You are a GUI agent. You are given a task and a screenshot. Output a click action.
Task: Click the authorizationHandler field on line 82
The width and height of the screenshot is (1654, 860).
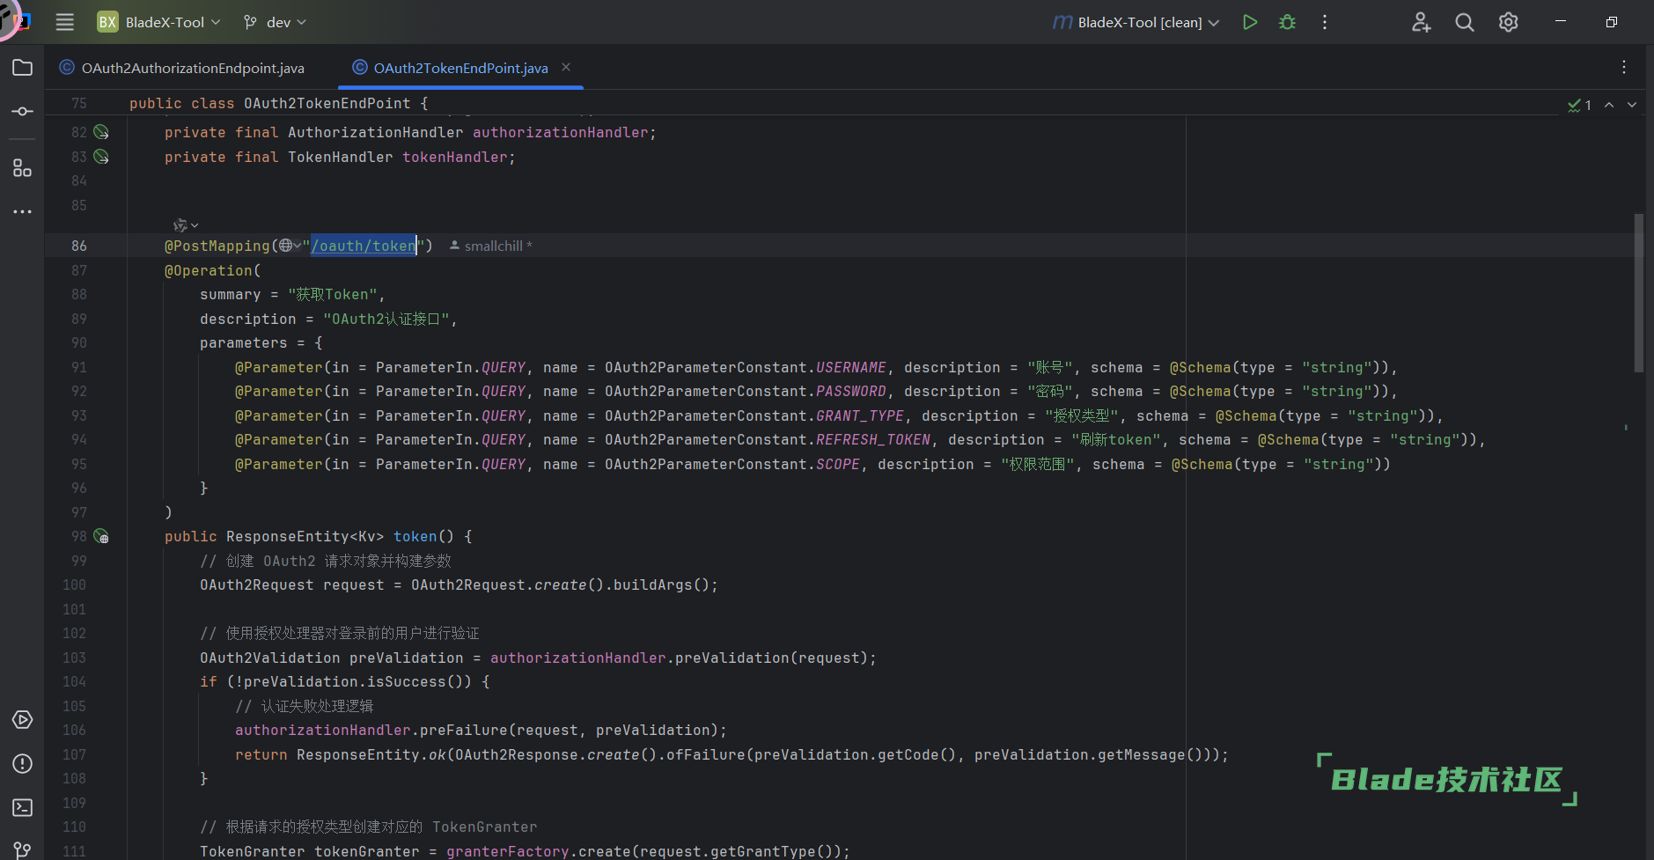560,132
